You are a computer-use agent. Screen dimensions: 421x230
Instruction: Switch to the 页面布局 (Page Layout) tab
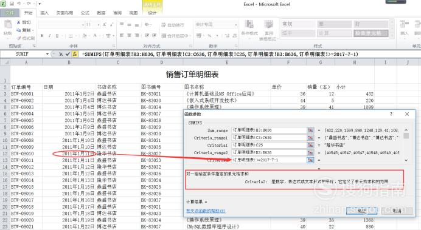tap(64, 13)
